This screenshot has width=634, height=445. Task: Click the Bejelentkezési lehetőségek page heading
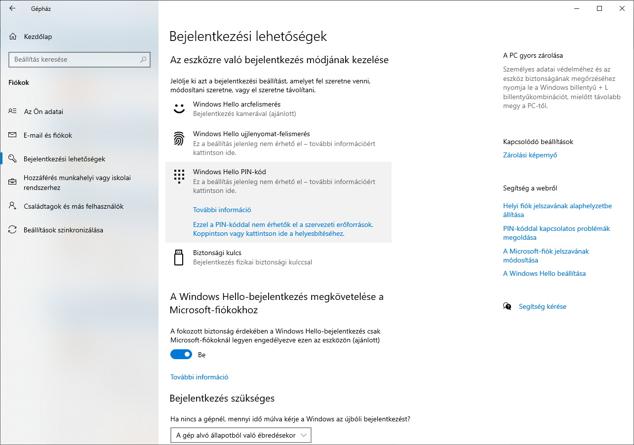coord(248,37)
